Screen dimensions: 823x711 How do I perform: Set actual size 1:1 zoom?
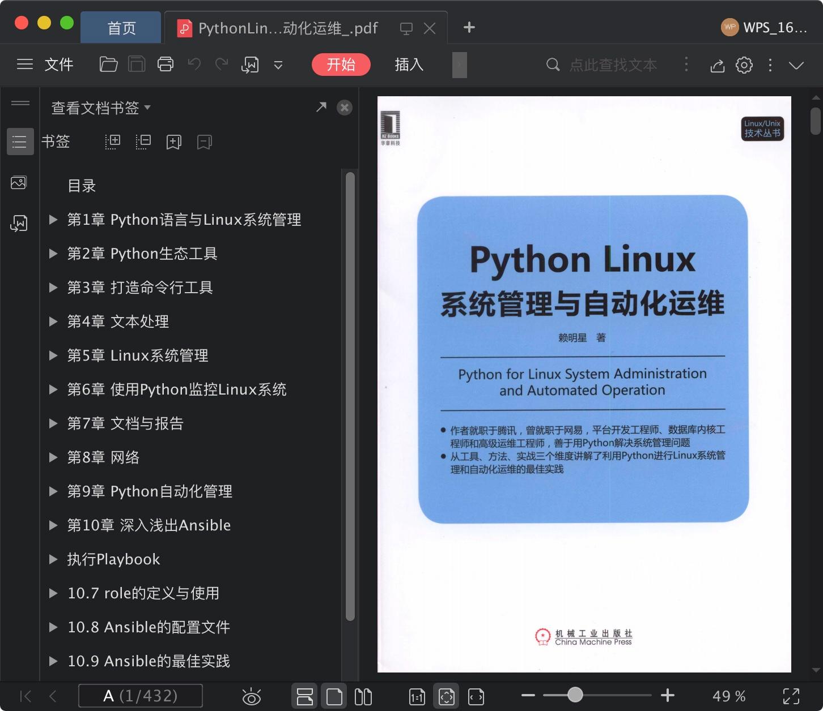tap(417, 696)
